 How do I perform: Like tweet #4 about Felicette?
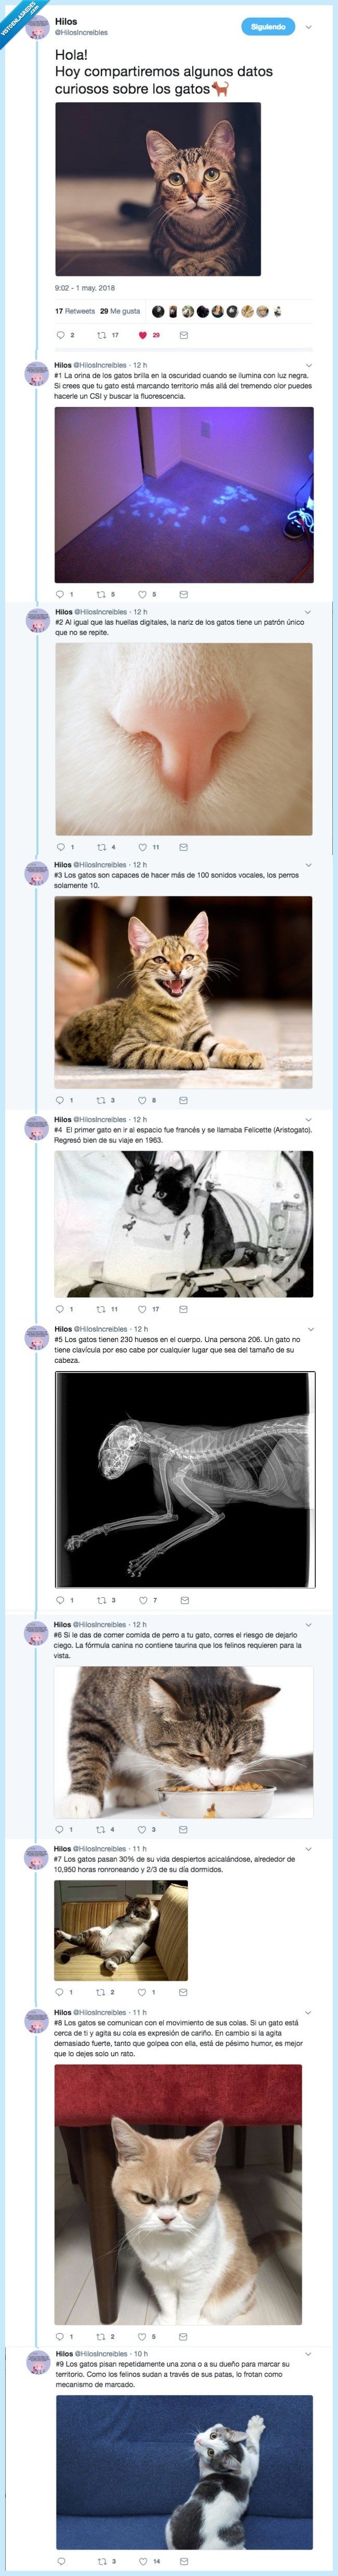(143, 1309)
